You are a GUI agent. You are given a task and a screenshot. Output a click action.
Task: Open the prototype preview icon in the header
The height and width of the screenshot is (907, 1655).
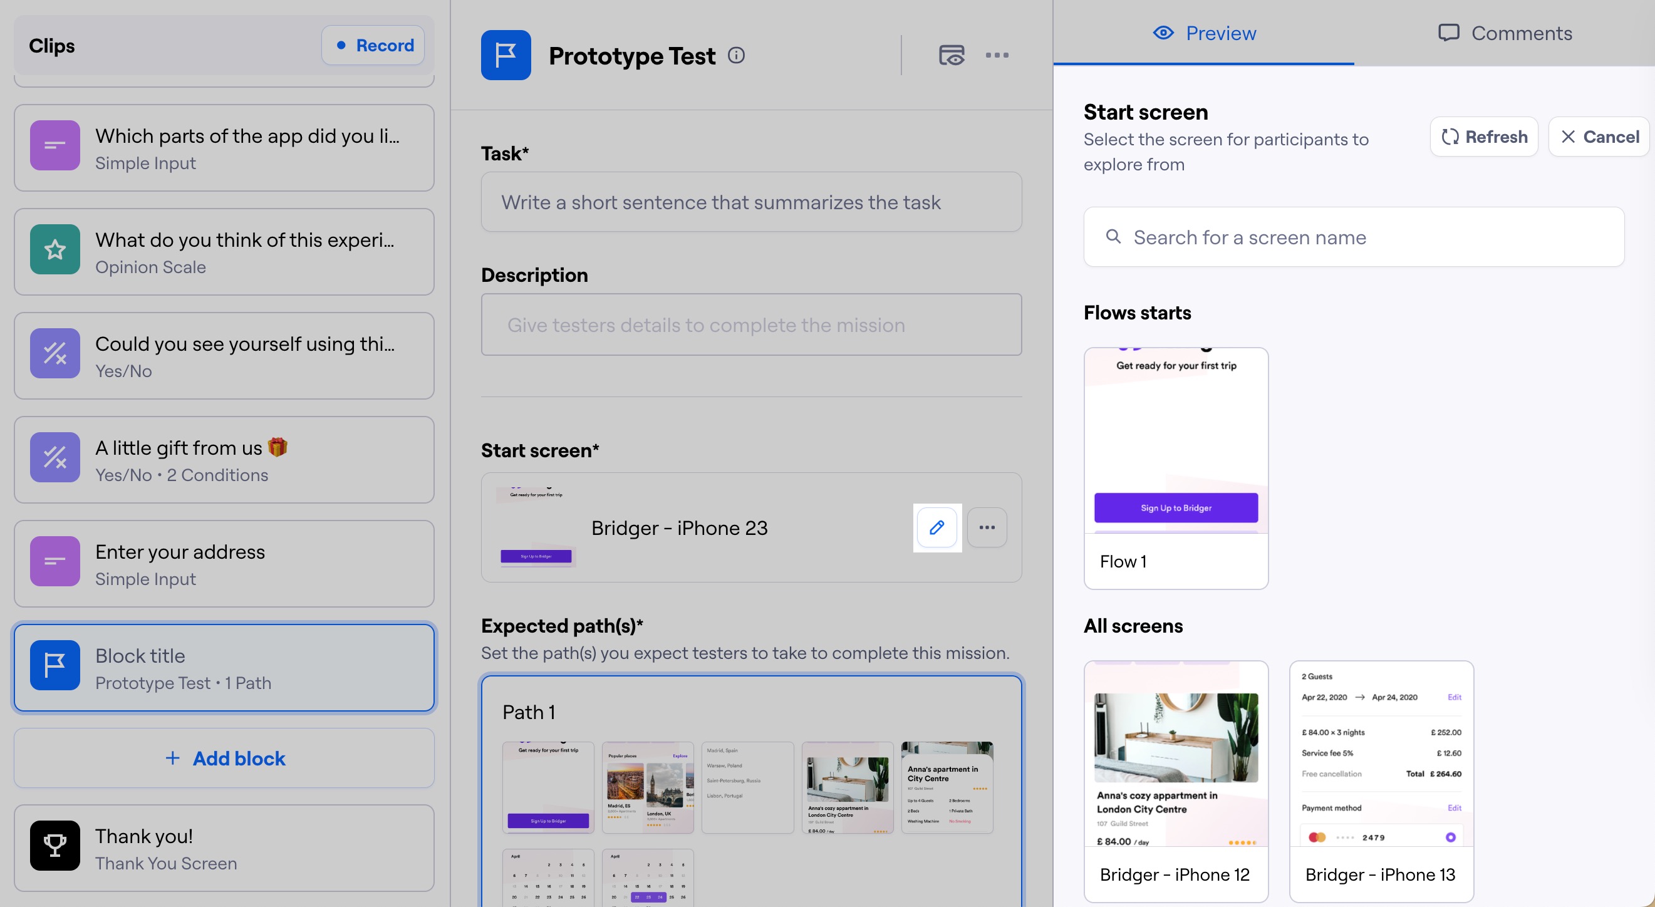(952, 55)
